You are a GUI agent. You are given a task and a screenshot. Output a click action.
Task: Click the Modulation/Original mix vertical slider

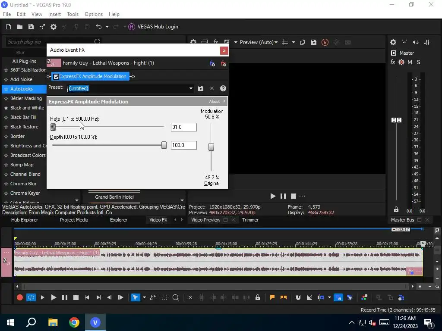211,147
